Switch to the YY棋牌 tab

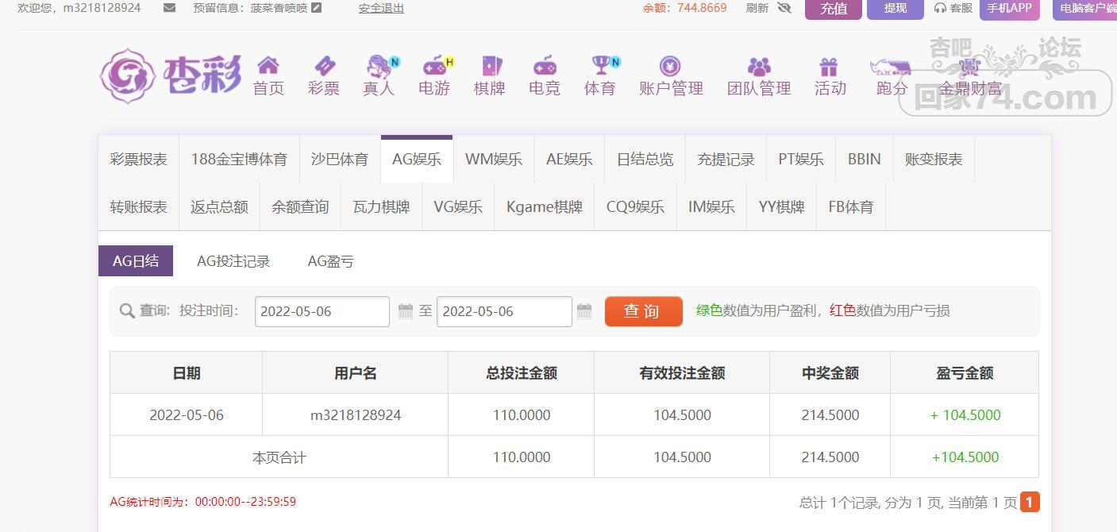782,207
